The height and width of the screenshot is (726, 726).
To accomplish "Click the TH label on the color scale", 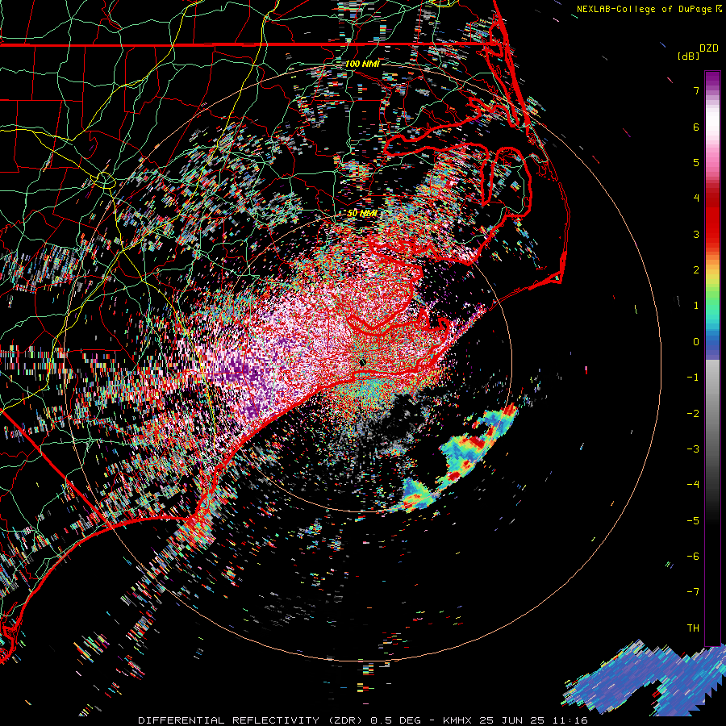I will click(x=693, y=628).
